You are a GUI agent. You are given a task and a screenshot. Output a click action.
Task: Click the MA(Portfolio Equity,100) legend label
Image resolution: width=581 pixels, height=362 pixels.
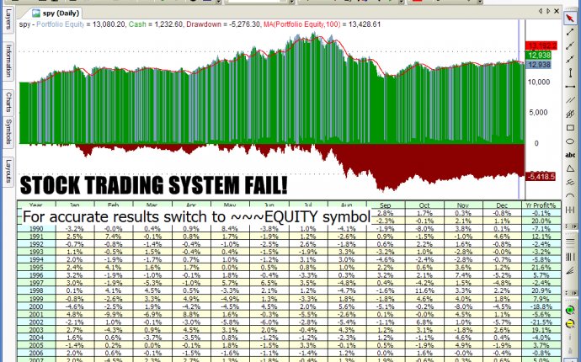301,24
